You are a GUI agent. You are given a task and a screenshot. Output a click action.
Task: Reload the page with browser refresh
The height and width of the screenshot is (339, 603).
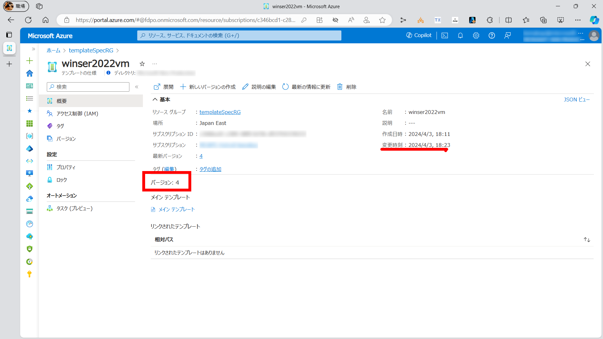[x=28, y=20]
